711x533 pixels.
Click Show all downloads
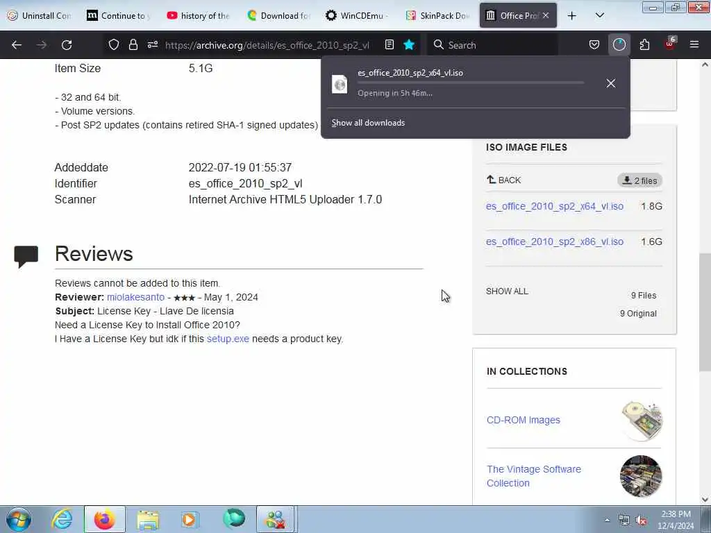[x=368, y=123]
